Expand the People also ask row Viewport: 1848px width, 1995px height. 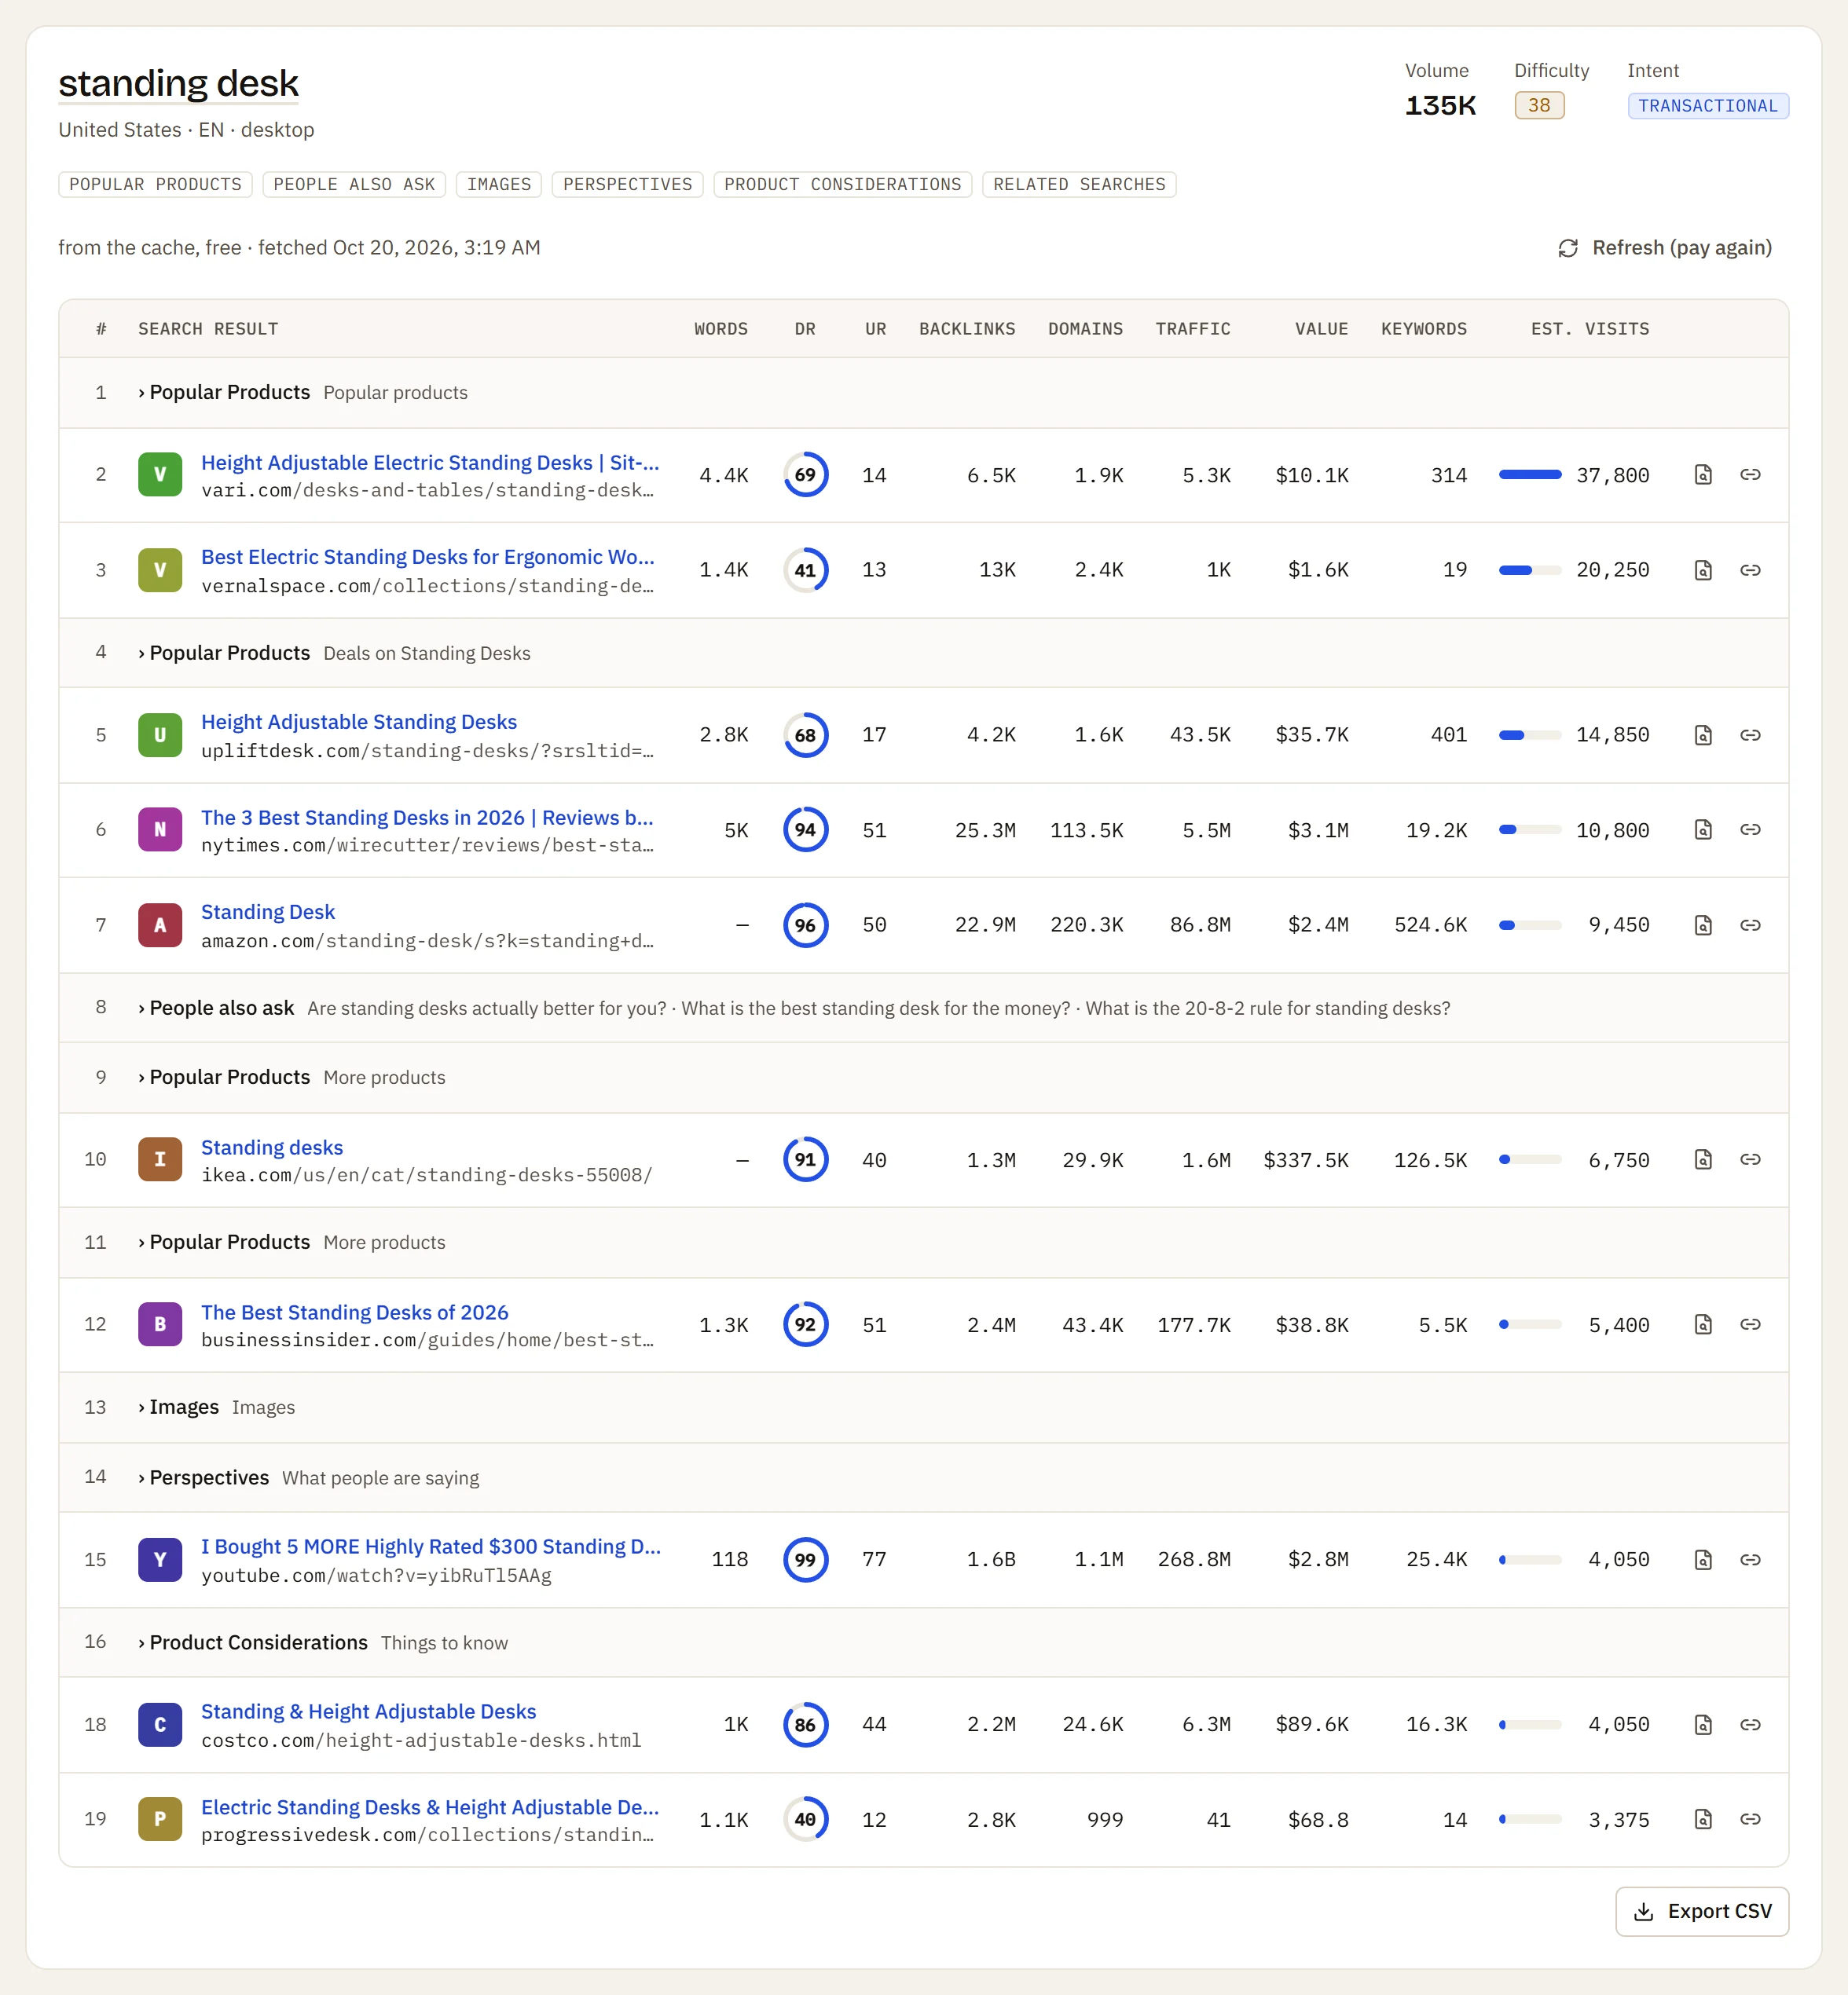point(923,1008)
